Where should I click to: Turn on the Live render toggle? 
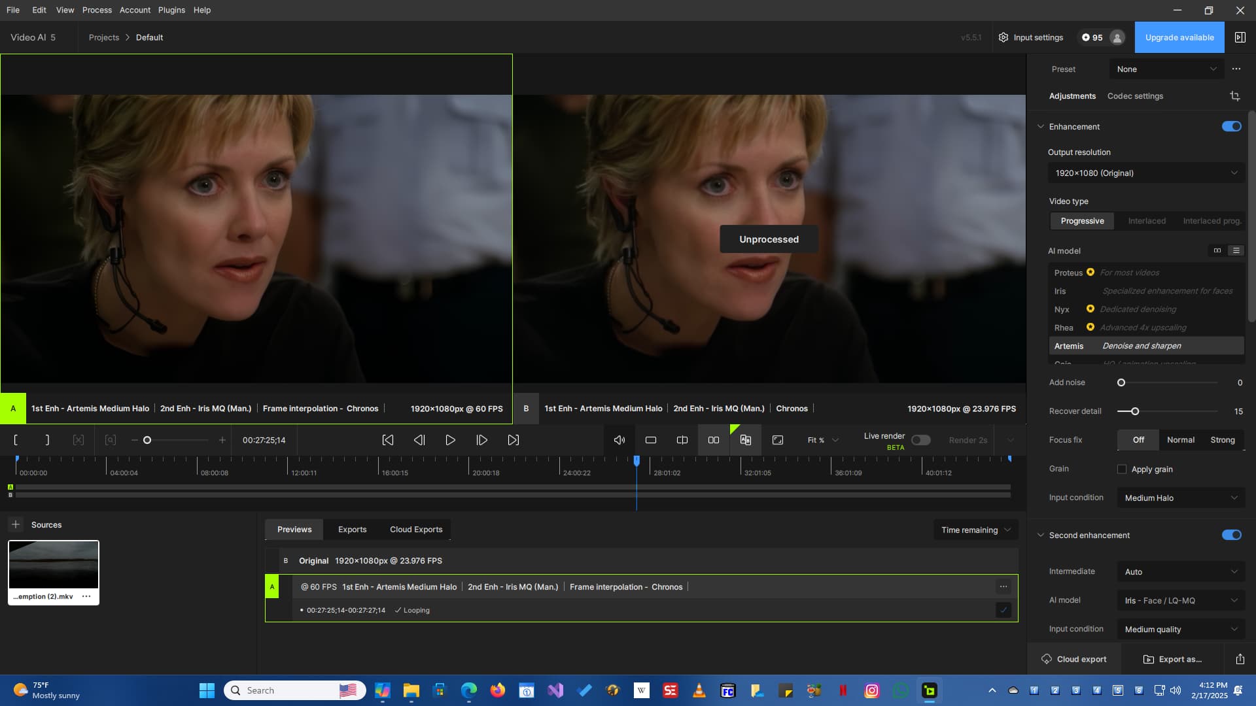920,440
